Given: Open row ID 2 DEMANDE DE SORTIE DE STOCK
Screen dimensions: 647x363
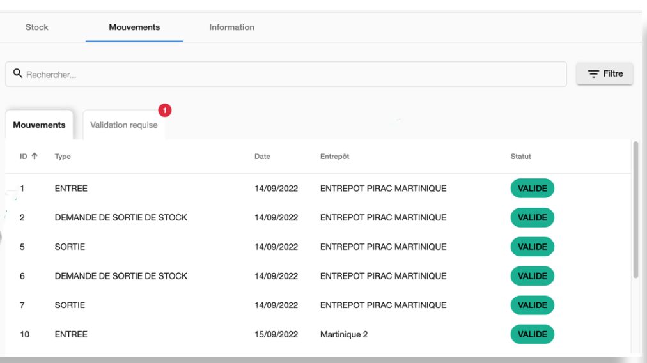Looking at the screenshot, I should click(121, 218).
